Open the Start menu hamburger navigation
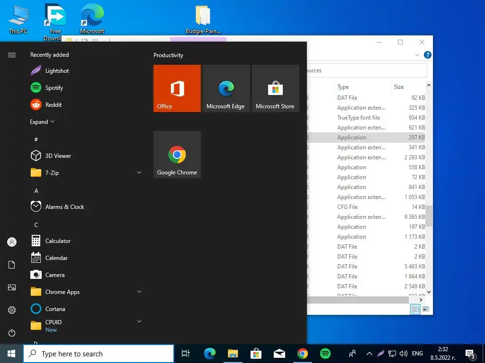This screenshot has width=485, height=363. 12,55
